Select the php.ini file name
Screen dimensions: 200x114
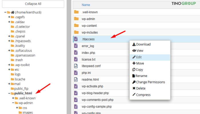(86, 73)
